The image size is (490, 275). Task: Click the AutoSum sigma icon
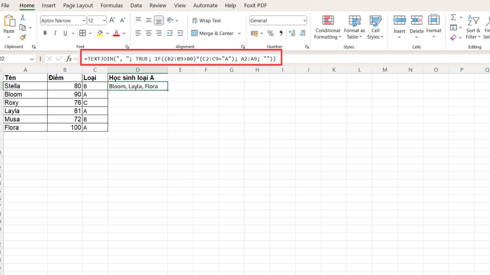click(x=453, y=18)
